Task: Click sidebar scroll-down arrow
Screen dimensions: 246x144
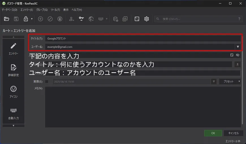Action: click(x=14, y=126)
